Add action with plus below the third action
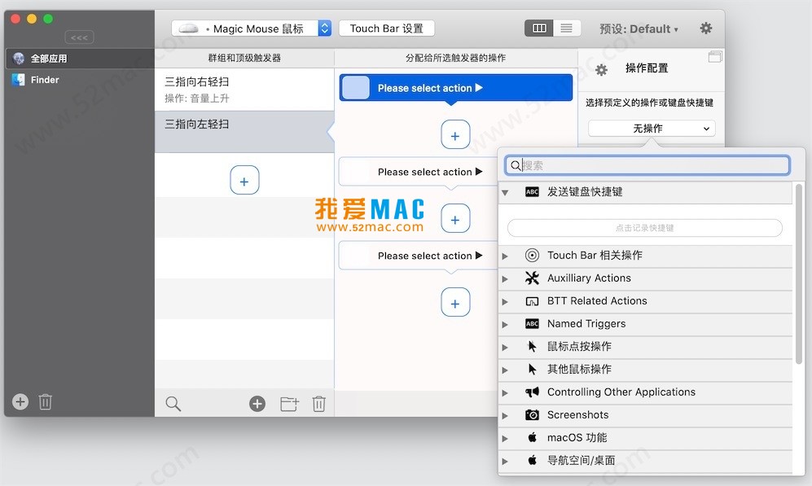This screenshot has height=486, width=812. tap(455, 302)
